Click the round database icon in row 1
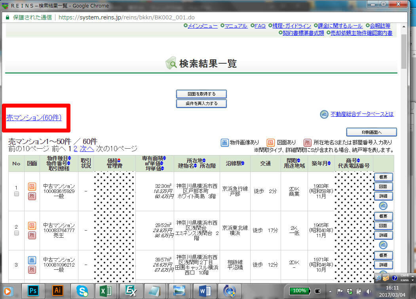This screenshot has height=299, width=416. pyautogui.click(x=383, y=206)
